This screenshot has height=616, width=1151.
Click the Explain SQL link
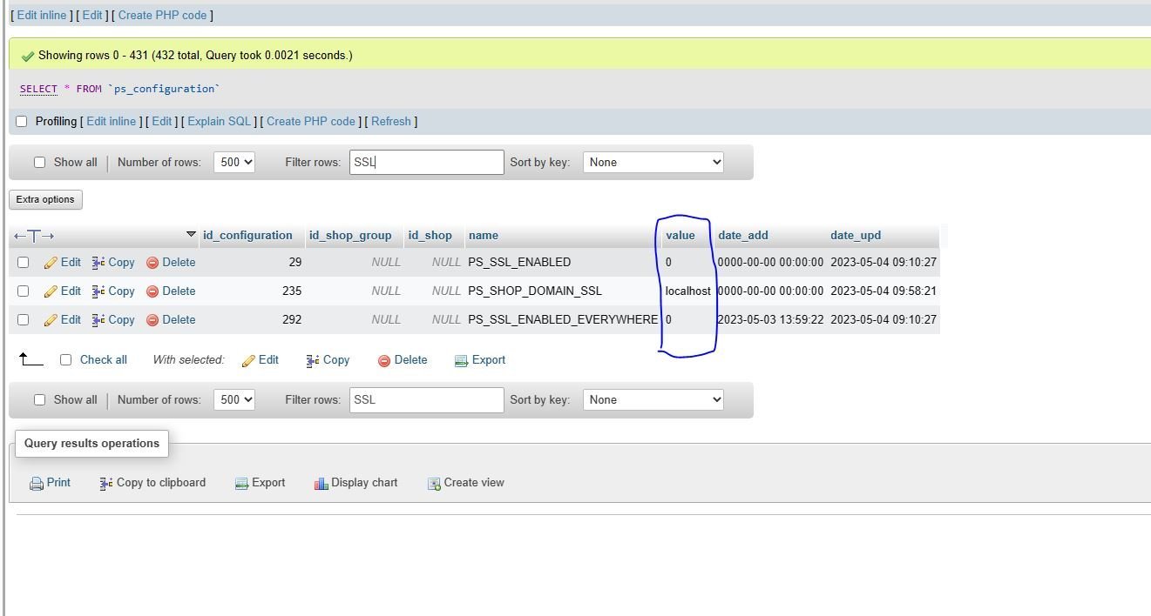[x=219, y=121]
